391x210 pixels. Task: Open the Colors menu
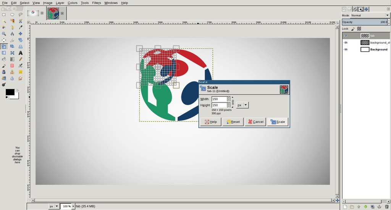pos(73,3)
